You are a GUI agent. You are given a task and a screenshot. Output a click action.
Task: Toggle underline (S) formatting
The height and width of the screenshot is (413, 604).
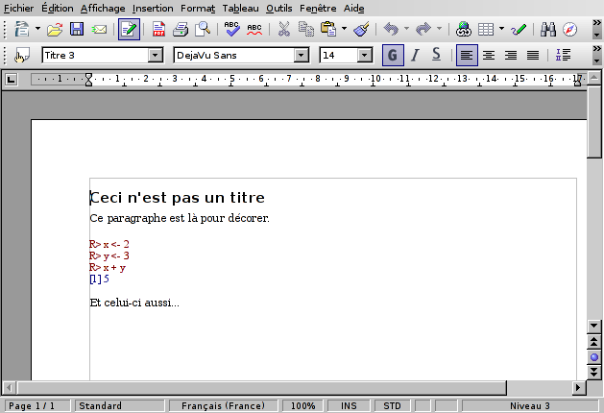click(x=436, y=56)
